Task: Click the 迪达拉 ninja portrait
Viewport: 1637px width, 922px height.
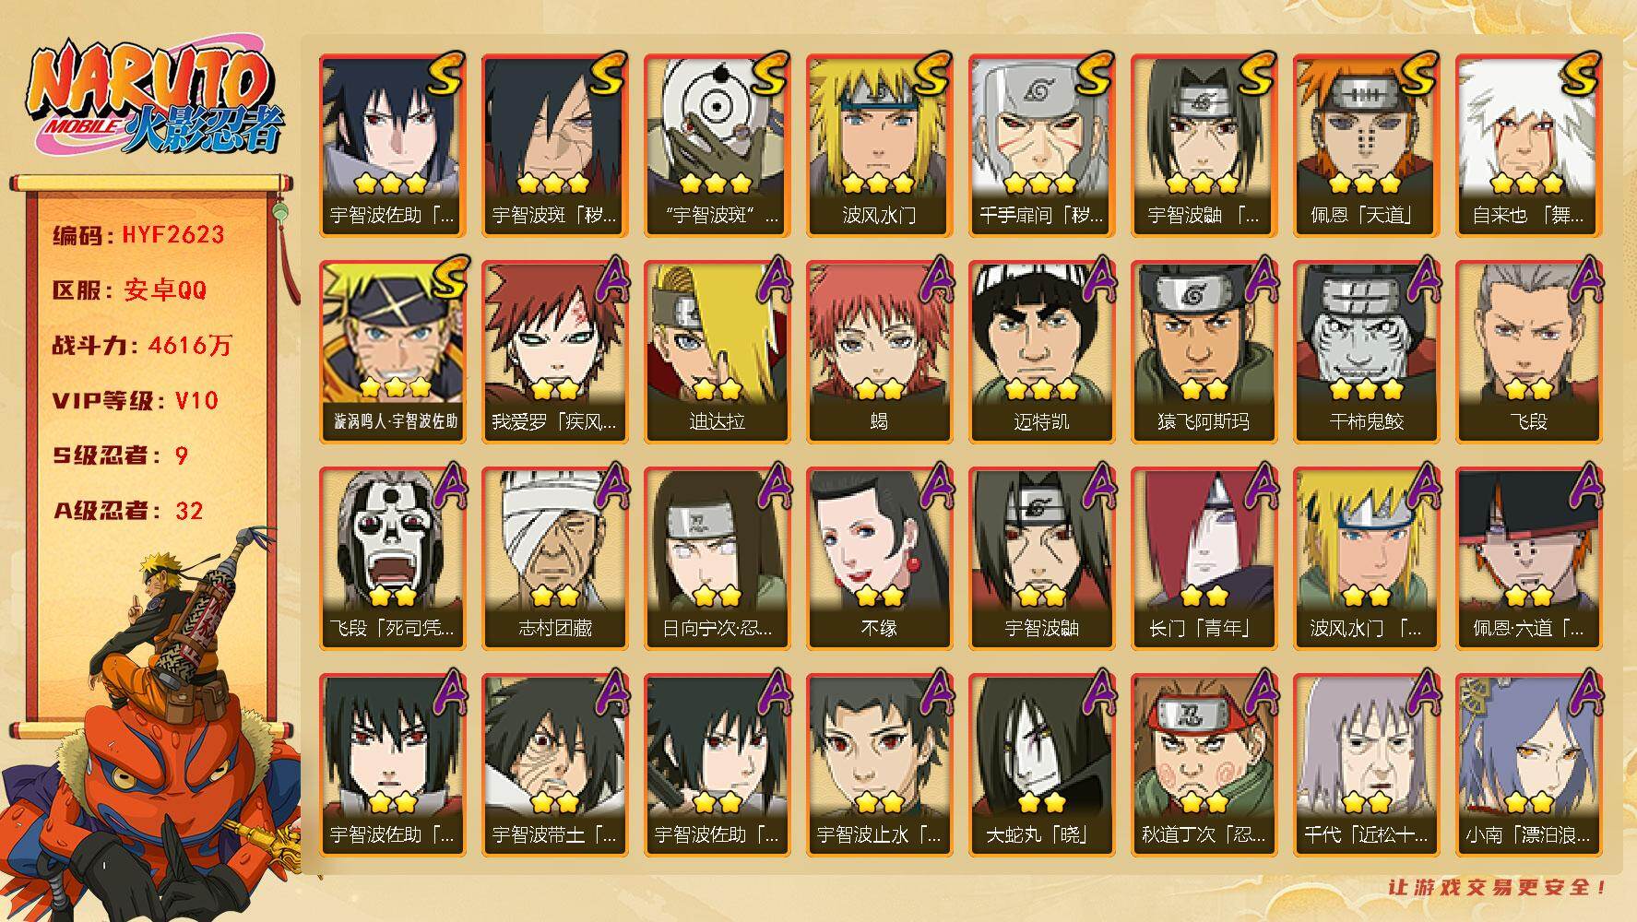Action: pos(717,352)
